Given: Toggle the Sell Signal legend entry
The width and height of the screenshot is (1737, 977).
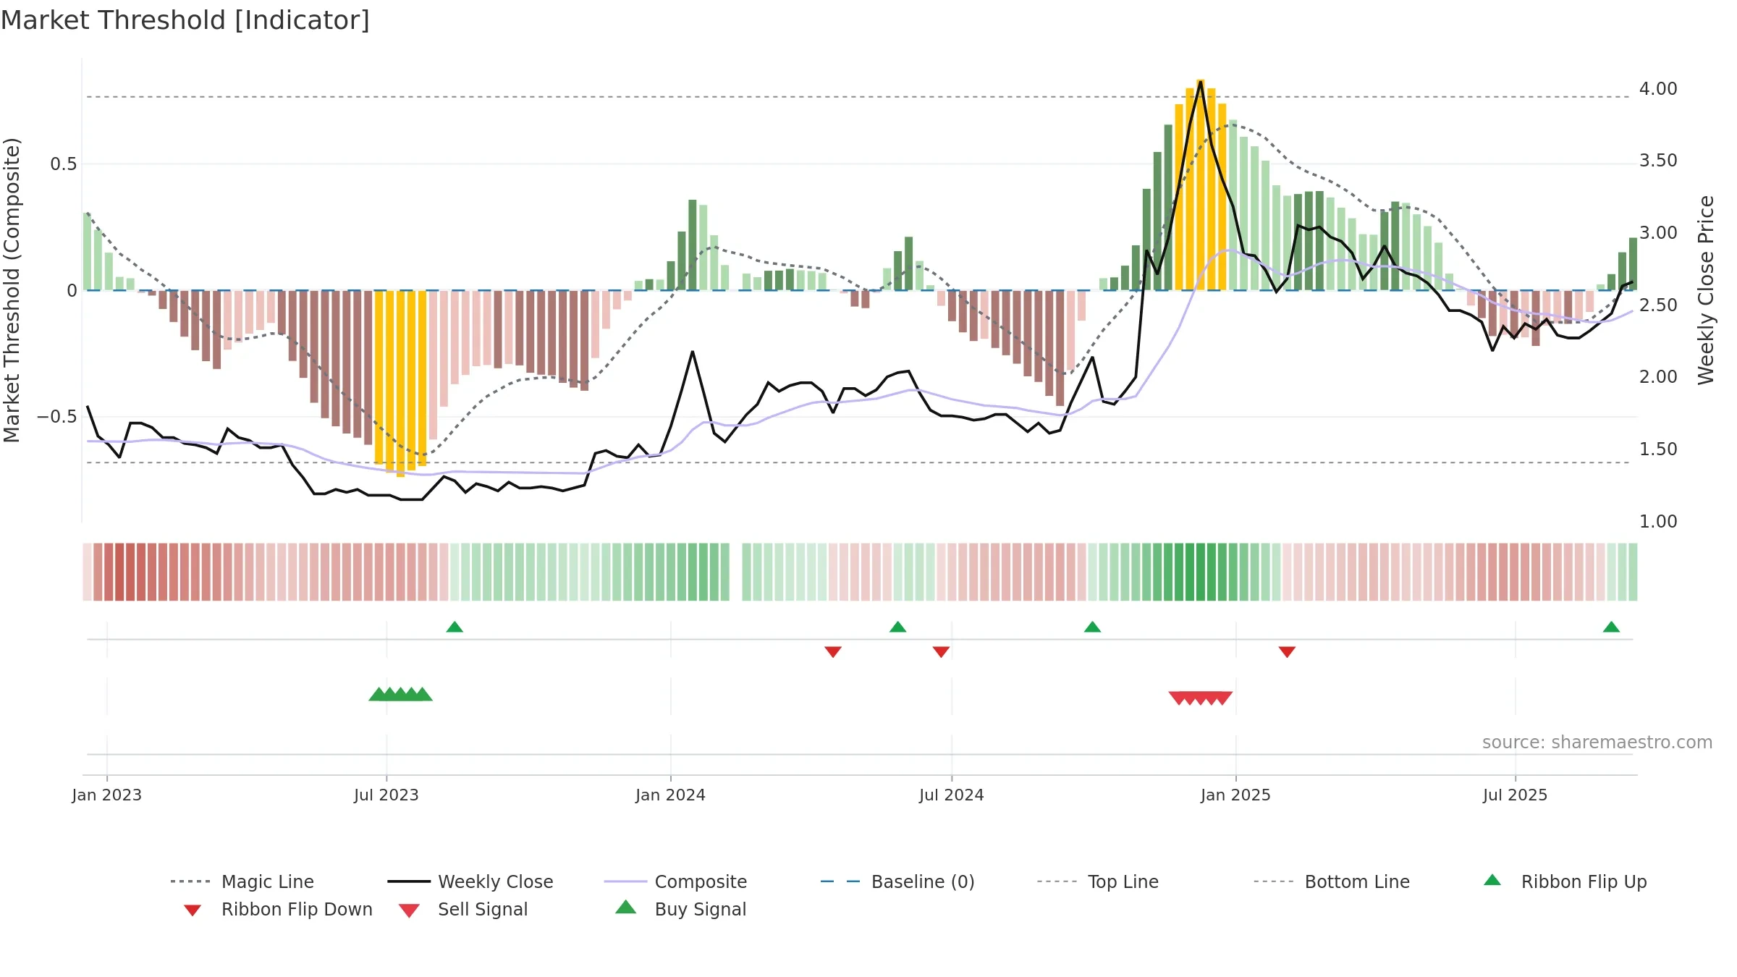Looking at the screenshot, I should click(463, 909).
